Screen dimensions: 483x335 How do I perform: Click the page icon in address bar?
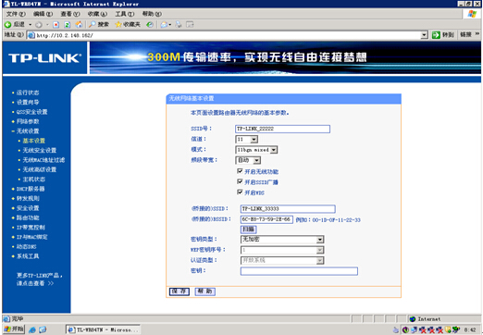tap(31, 35)
